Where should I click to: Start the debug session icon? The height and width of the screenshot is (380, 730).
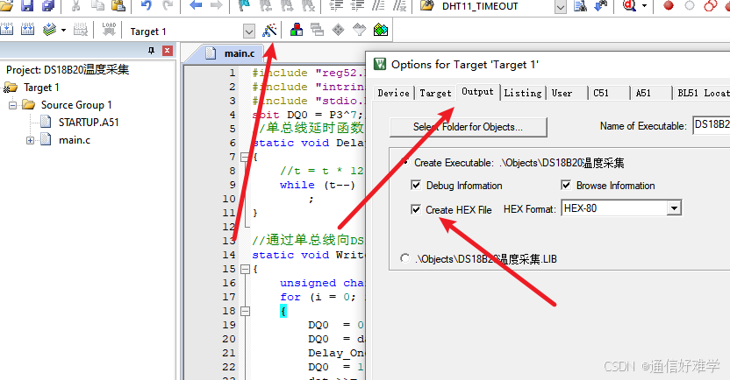[x=630, y=5]
